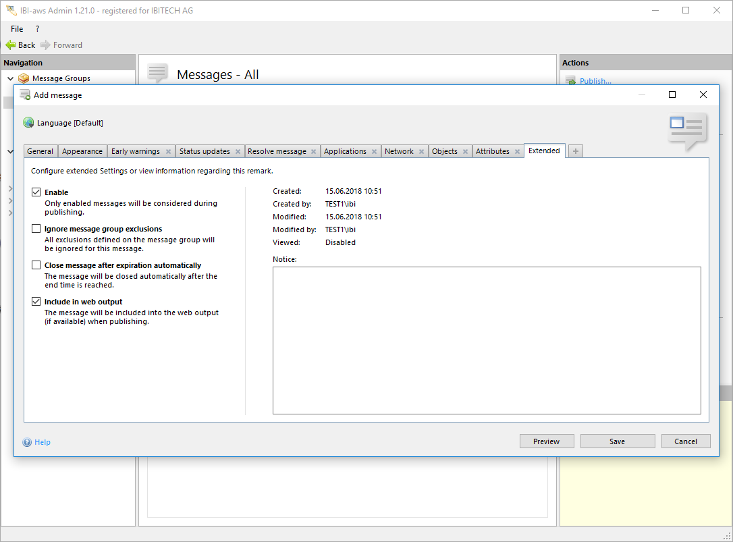
Task: Click inside the Notice text area
Action: click(486, 340)
